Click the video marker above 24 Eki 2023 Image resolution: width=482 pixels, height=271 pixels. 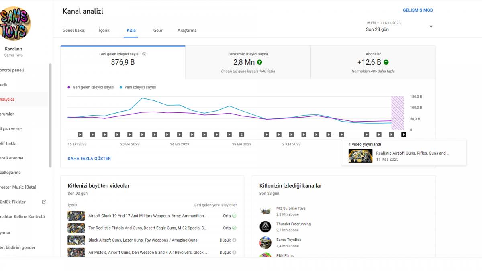click(180, 134)
